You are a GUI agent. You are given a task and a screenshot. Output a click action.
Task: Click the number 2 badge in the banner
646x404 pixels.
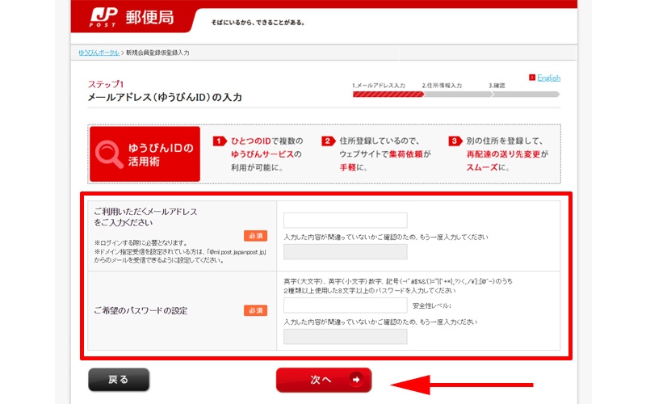(329, 141)
